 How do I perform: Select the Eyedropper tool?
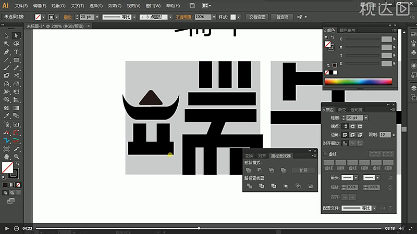click(x=6, y=116)
